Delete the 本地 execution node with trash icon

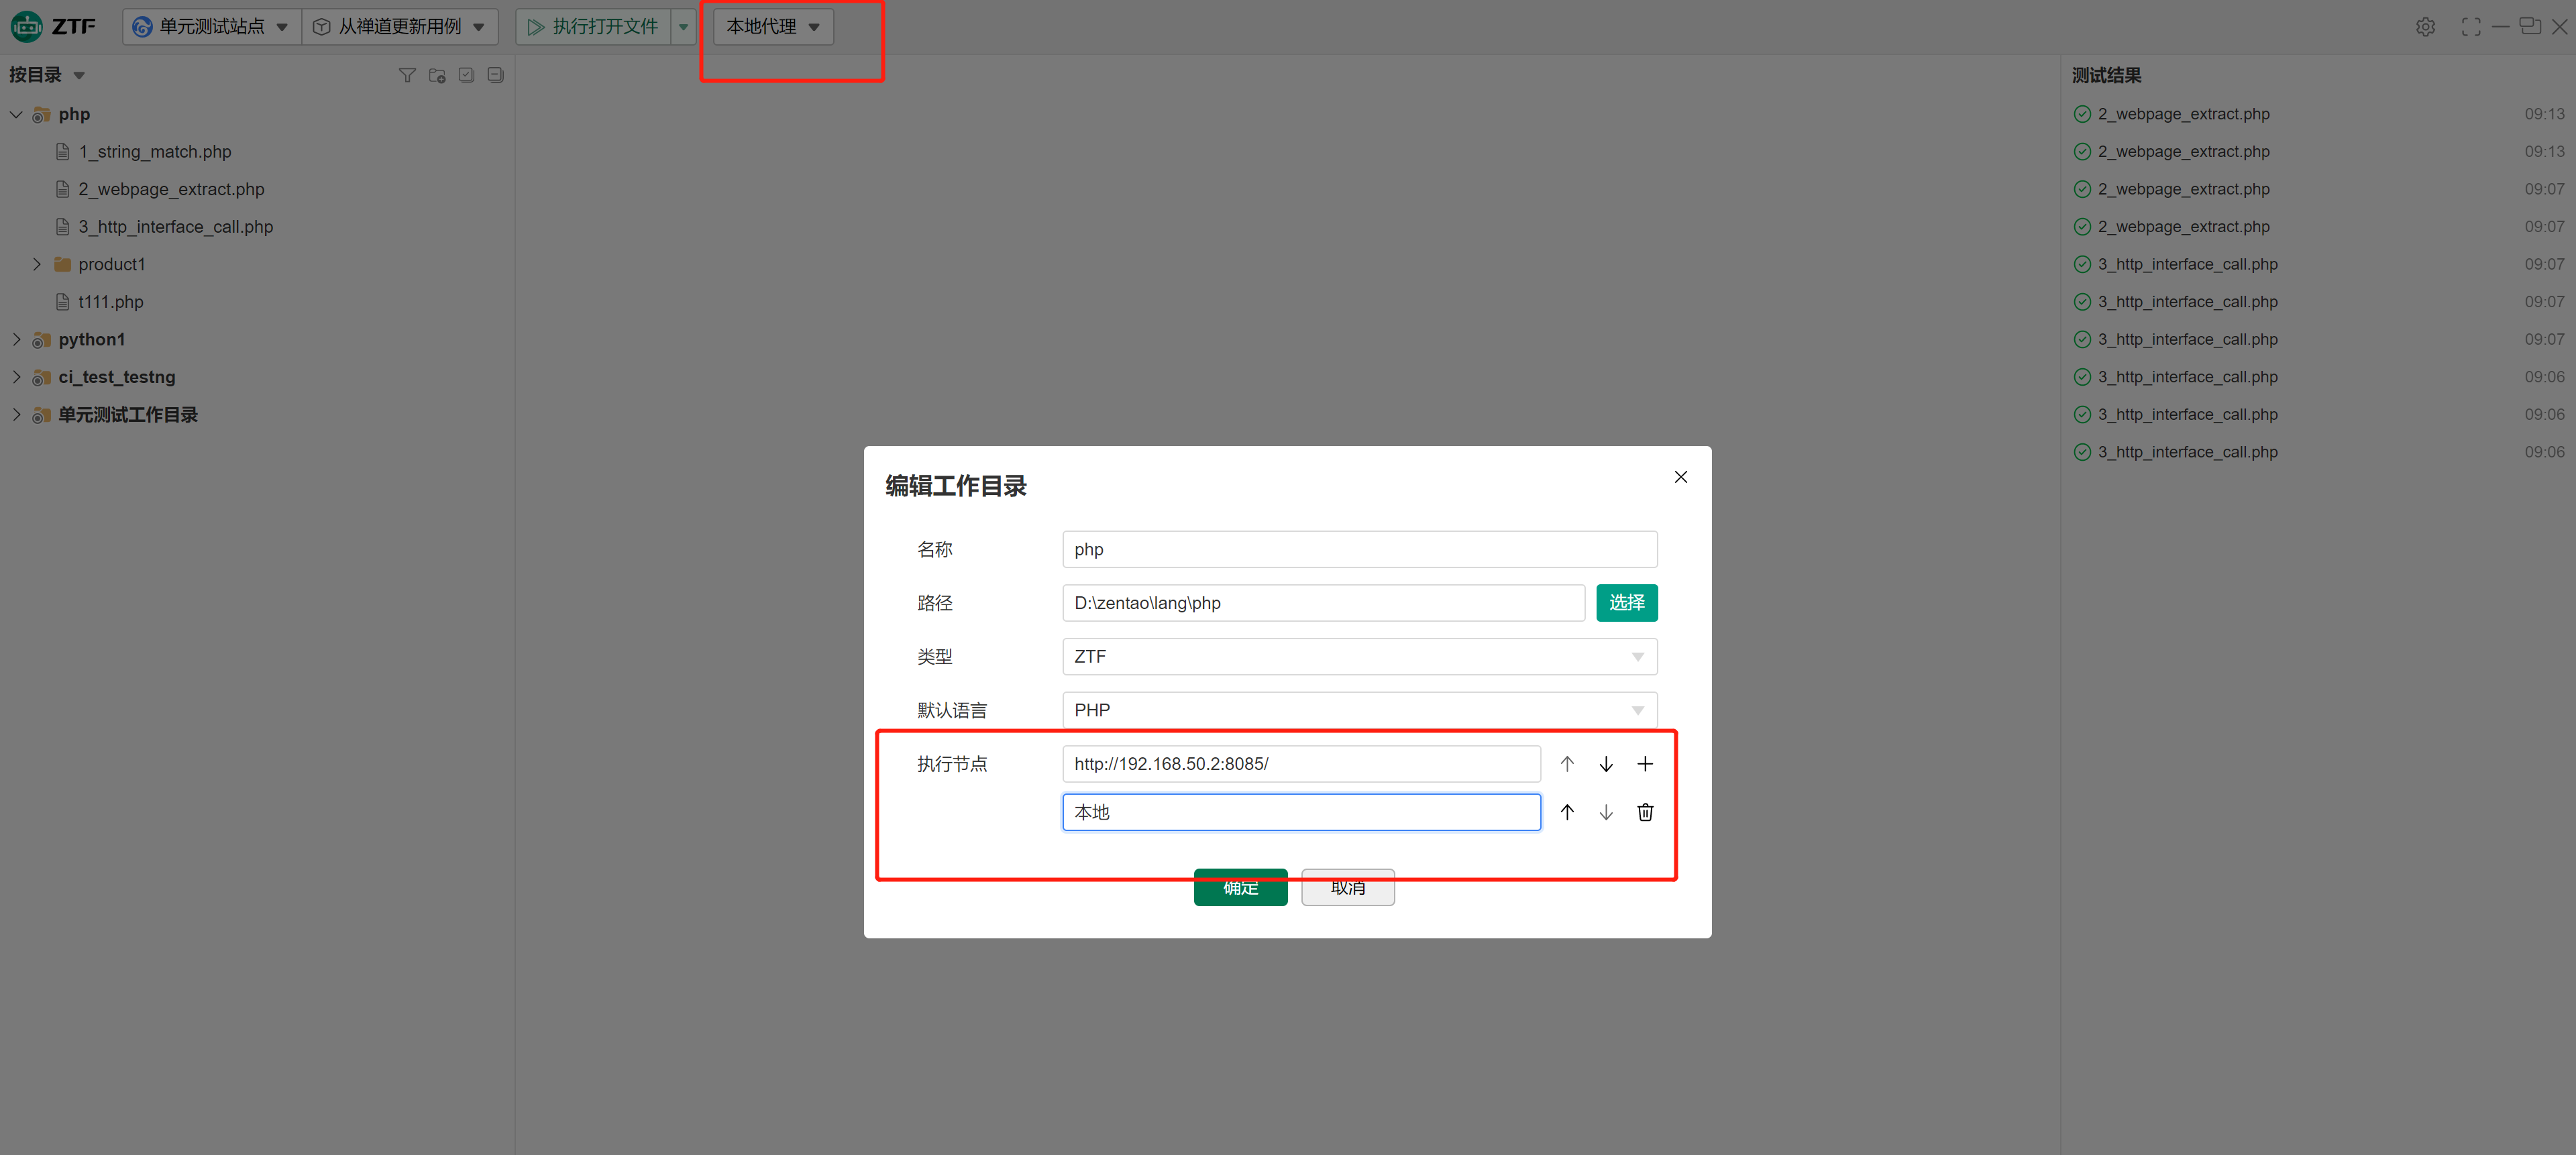(1644, 812)
